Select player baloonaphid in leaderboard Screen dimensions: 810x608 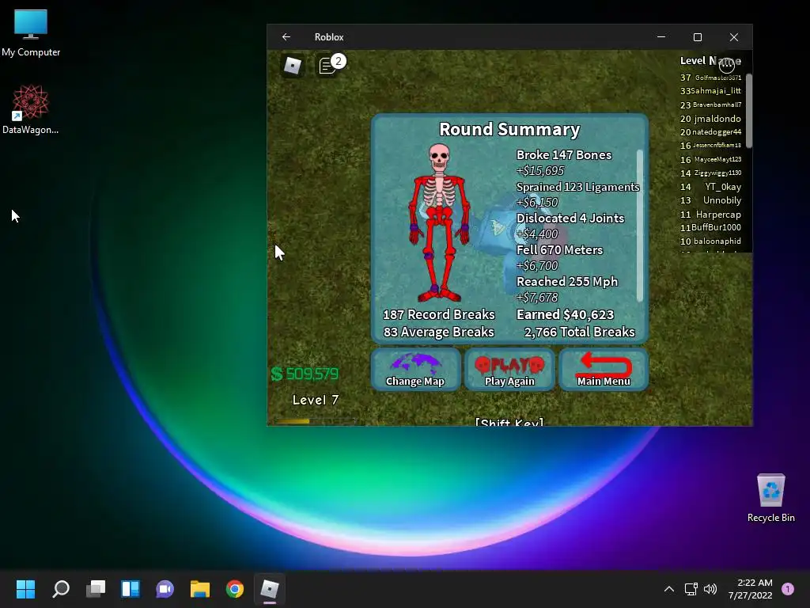[x=711, y=241]
